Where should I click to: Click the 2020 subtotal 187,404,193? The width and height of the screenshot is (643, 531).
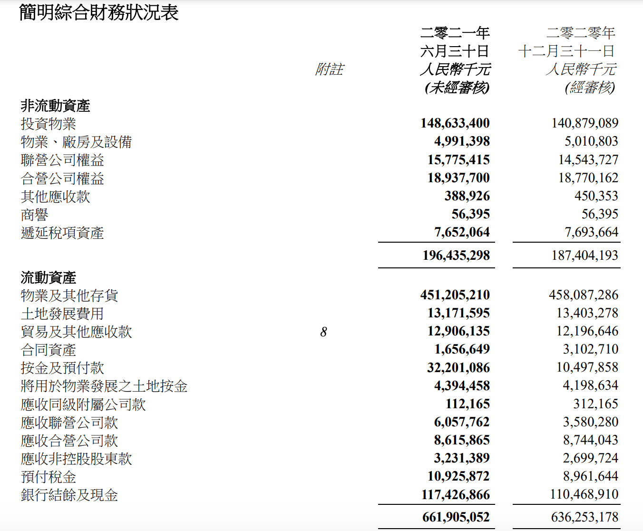tap(585, 256)
